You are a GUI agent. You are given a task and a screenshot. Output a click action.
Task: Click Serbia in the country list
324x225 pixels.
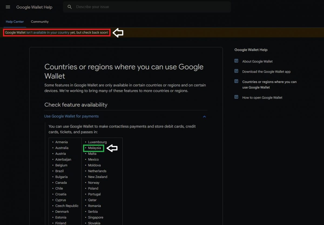click(93, 212)
